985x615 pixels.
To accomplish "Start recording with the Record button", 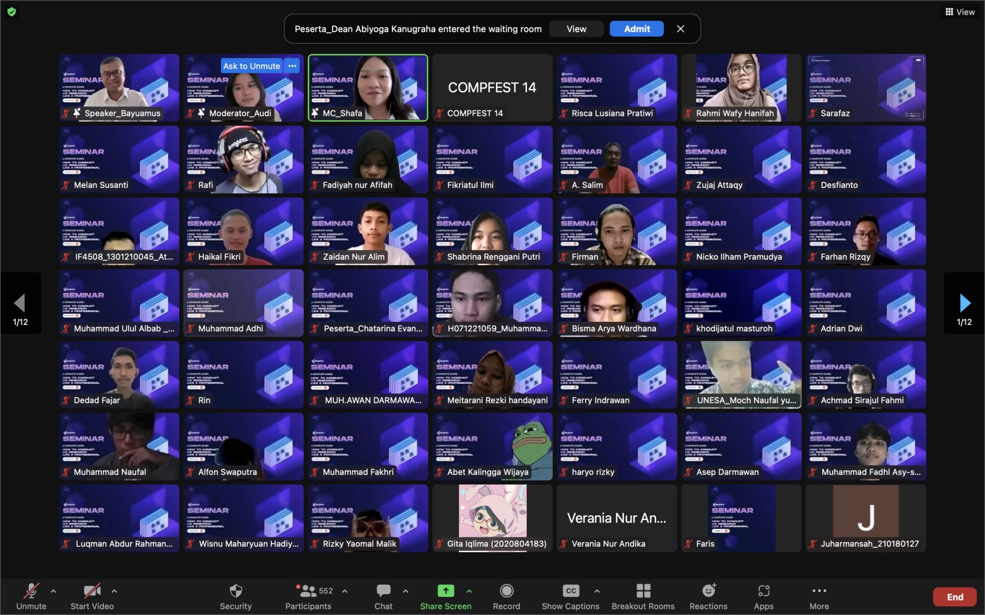I will coord(506,596).
